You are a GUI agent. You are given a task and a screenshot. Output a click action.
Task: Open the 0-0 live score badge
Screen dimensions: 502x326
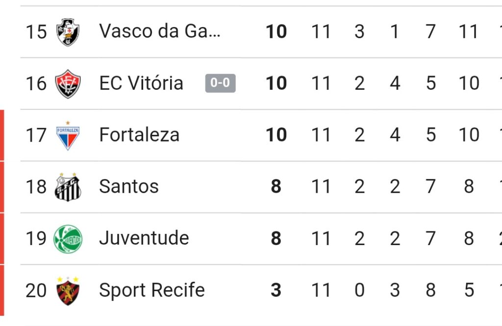(x=220, y=83)
